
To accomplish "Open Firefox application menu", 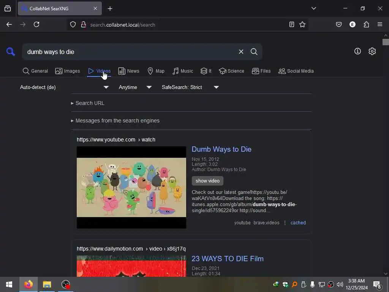I will (380, 24).
